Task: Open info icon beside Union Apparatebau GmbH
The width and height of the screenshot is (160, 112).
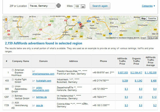Action: [13, 87]
